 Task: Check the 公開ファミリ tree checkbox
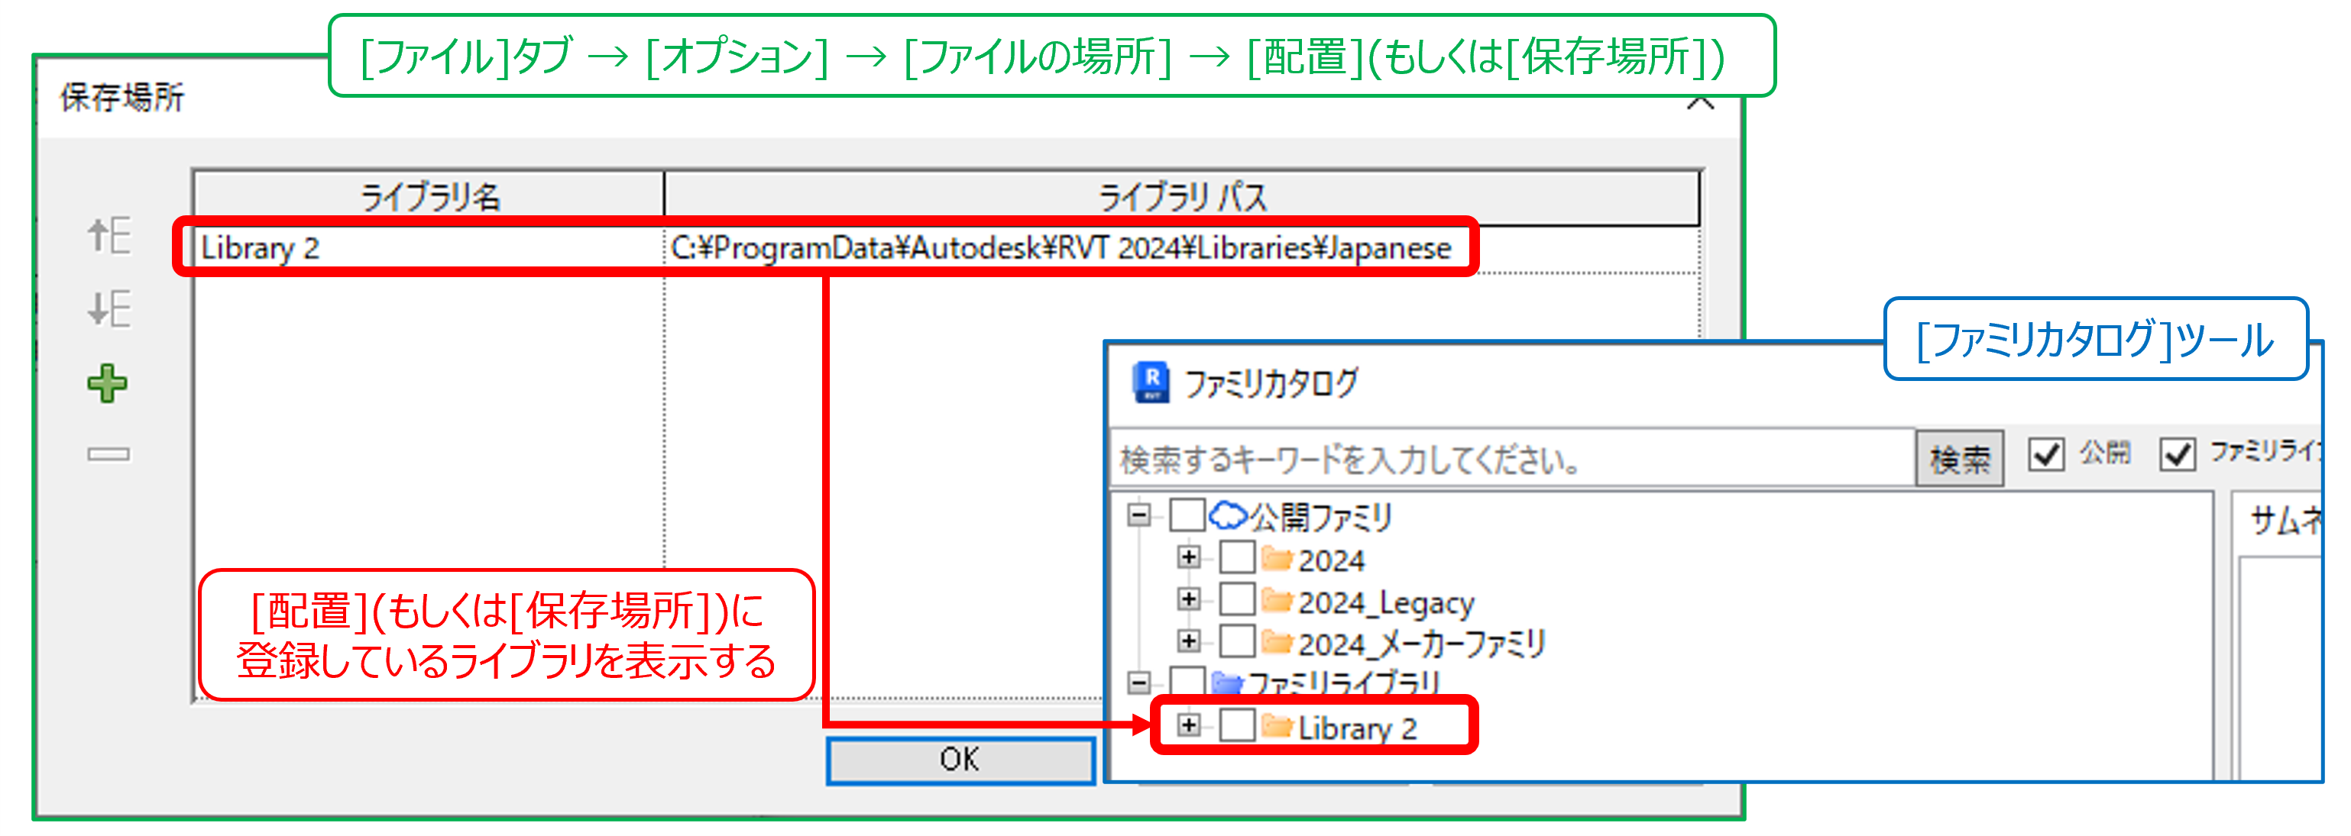pos(1187,515)
